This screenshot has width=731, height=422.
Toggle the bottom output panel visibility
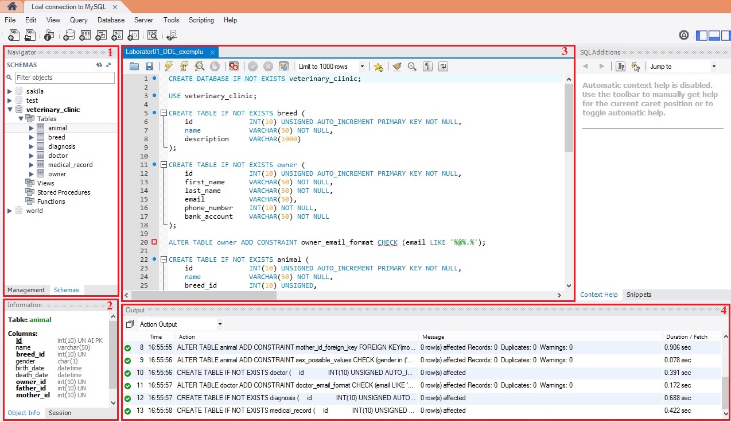tap(714, 35)
